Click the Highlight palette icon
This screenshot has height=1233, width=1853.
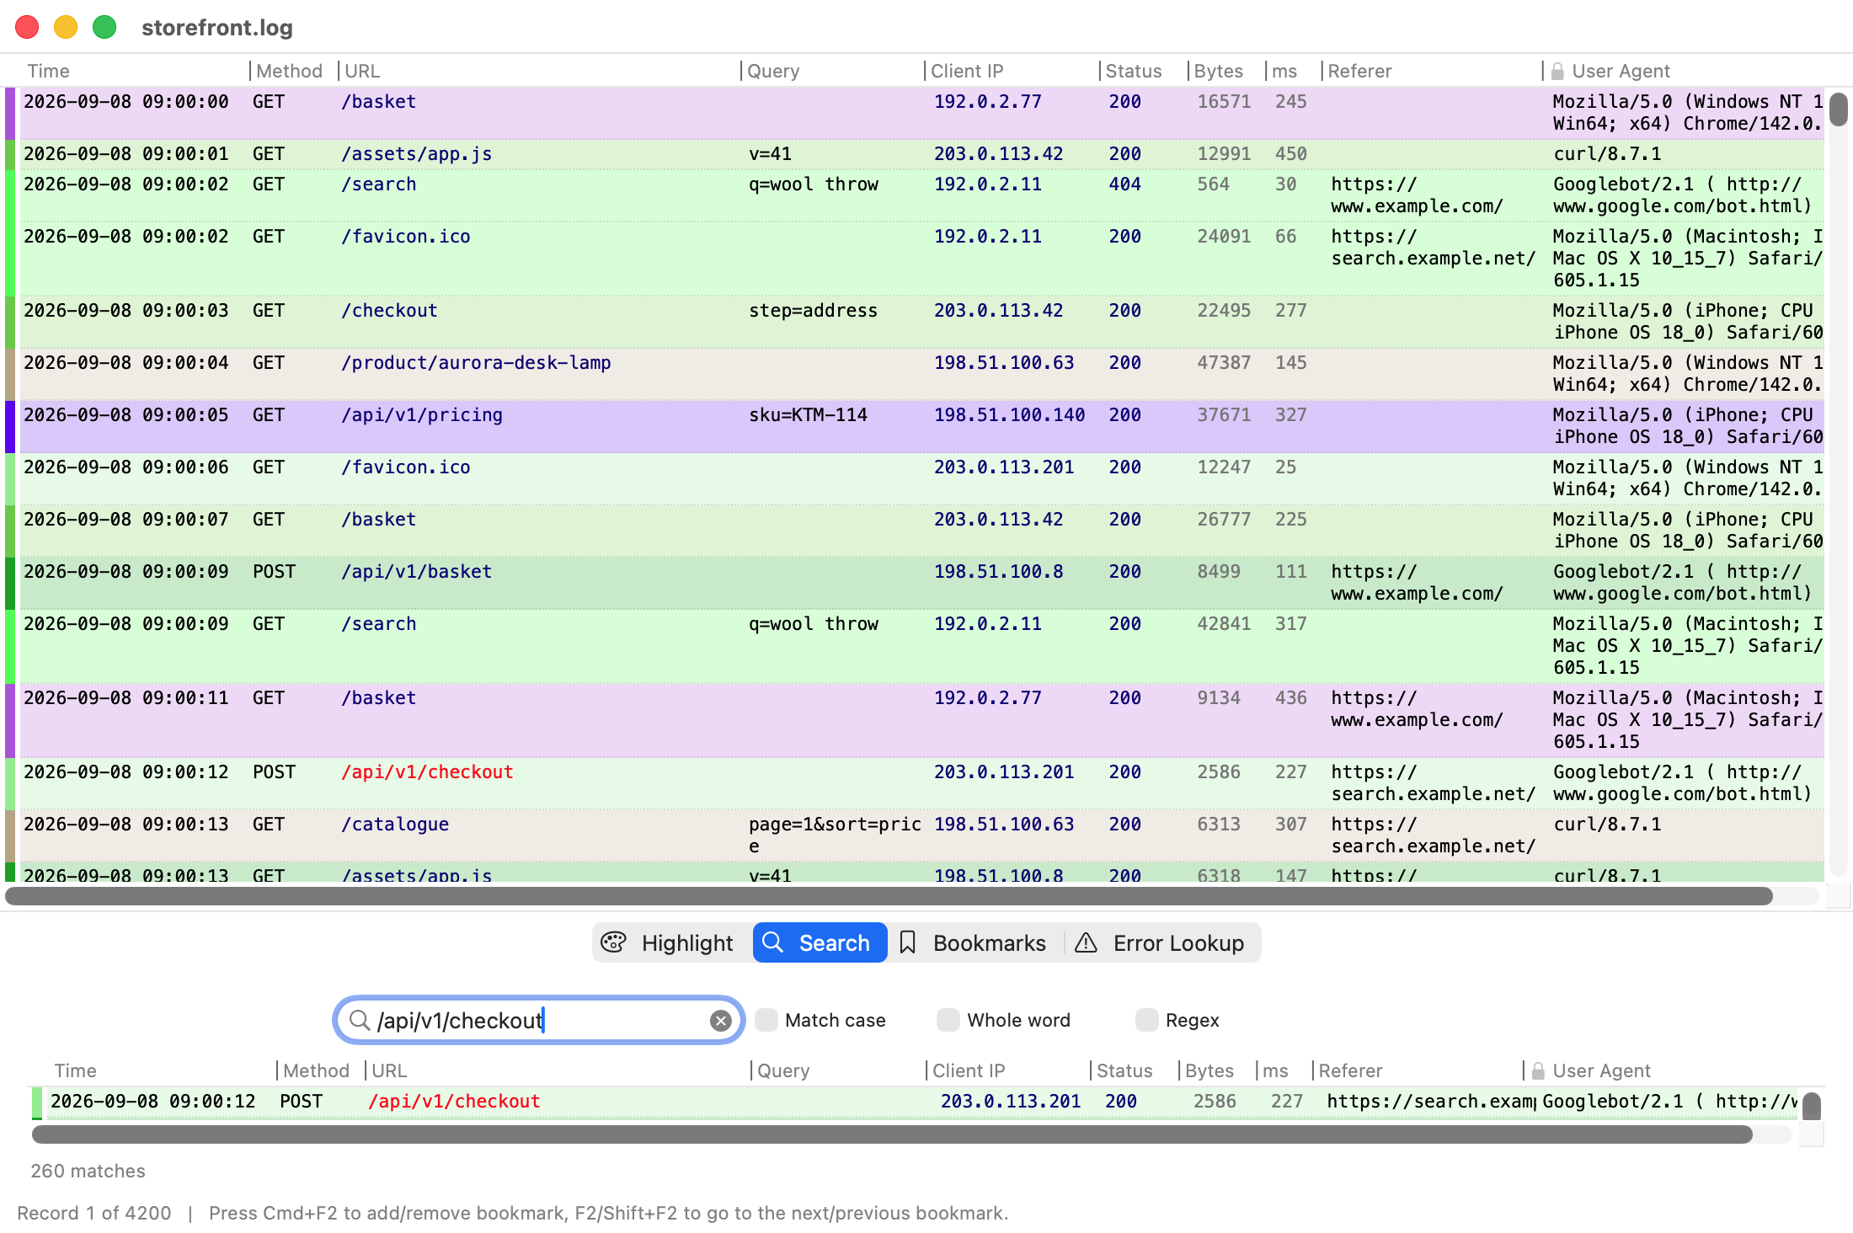click(614, 942)
